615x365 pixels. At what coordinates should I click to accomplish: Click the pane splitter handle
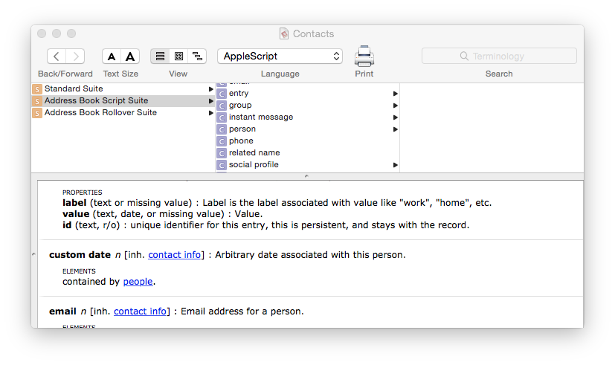click(307, 176)
